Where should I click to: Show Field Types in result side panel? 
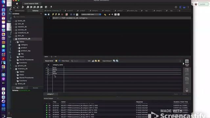click(187, 80)
